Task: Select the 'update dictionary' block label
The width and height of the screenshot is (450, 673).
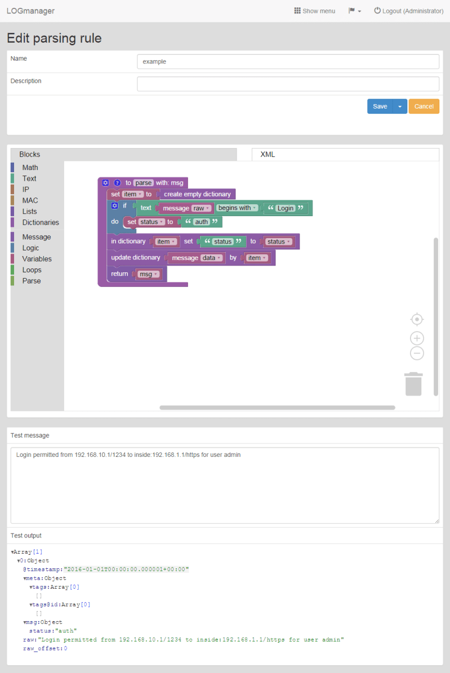Action: (x=136, y=258)
